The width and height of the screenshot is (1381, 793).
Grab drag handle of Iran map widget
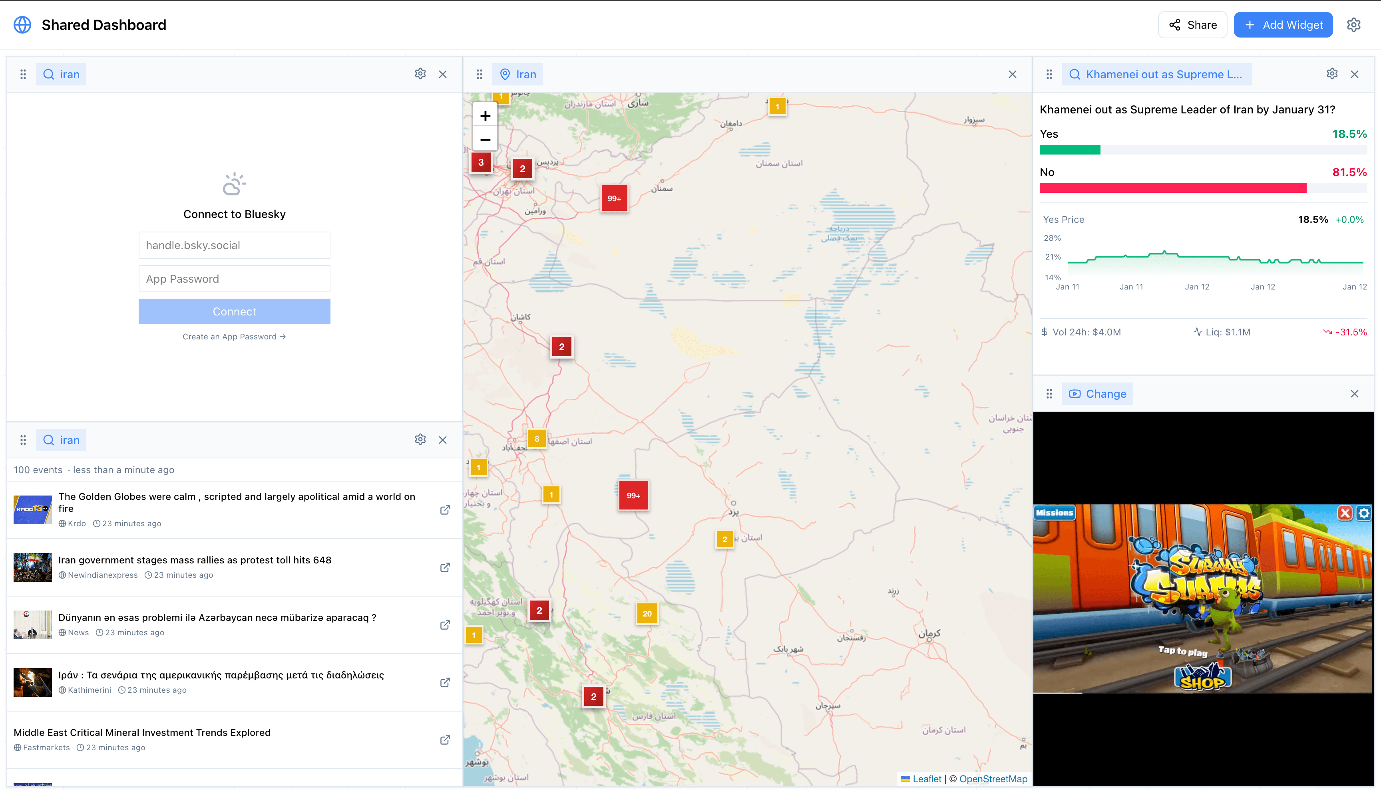pyautogui.click(x=479, y=75)
